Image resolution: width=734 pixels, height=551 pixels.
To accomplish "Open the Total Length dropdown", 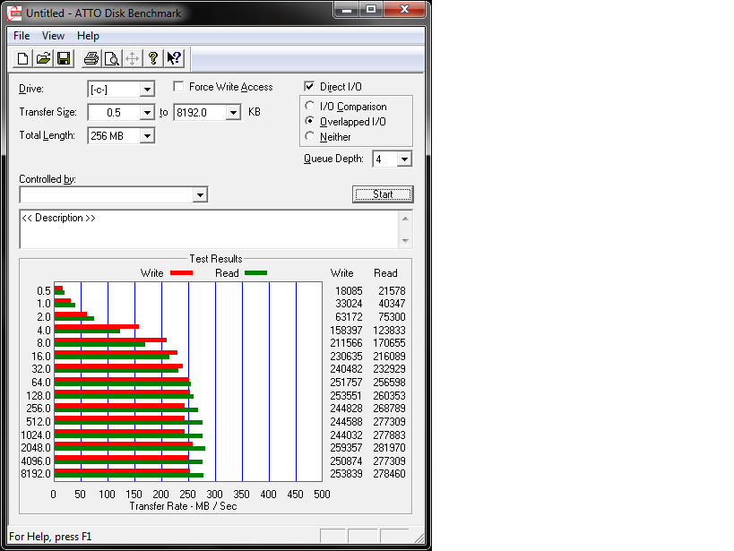I will [x=147, y=136].
